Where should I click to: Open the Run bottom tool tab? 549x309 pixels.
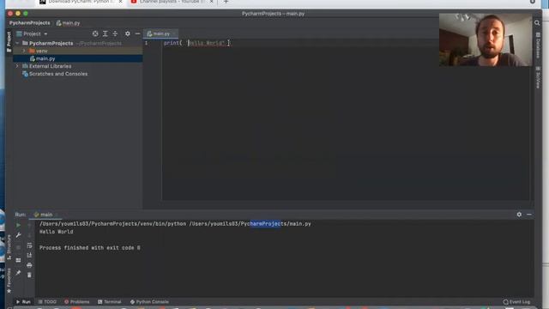click(x=23, y=301)
